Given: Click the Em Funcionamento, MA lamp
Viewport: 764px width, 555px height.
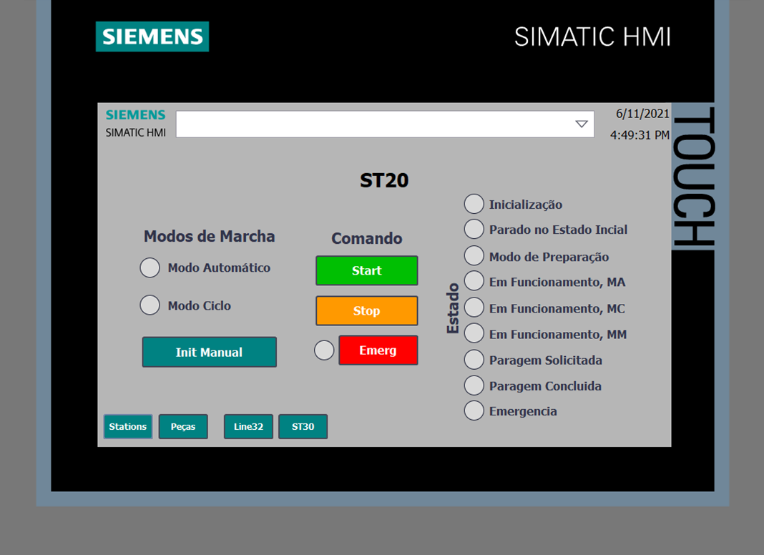Looking at the screenshot, I should coord(474,281).
